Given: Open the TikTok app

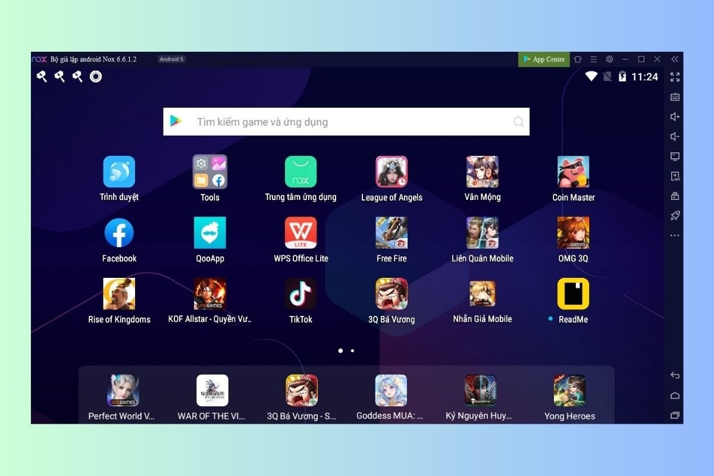Looking at the screenshot, I should pos(300,293).
